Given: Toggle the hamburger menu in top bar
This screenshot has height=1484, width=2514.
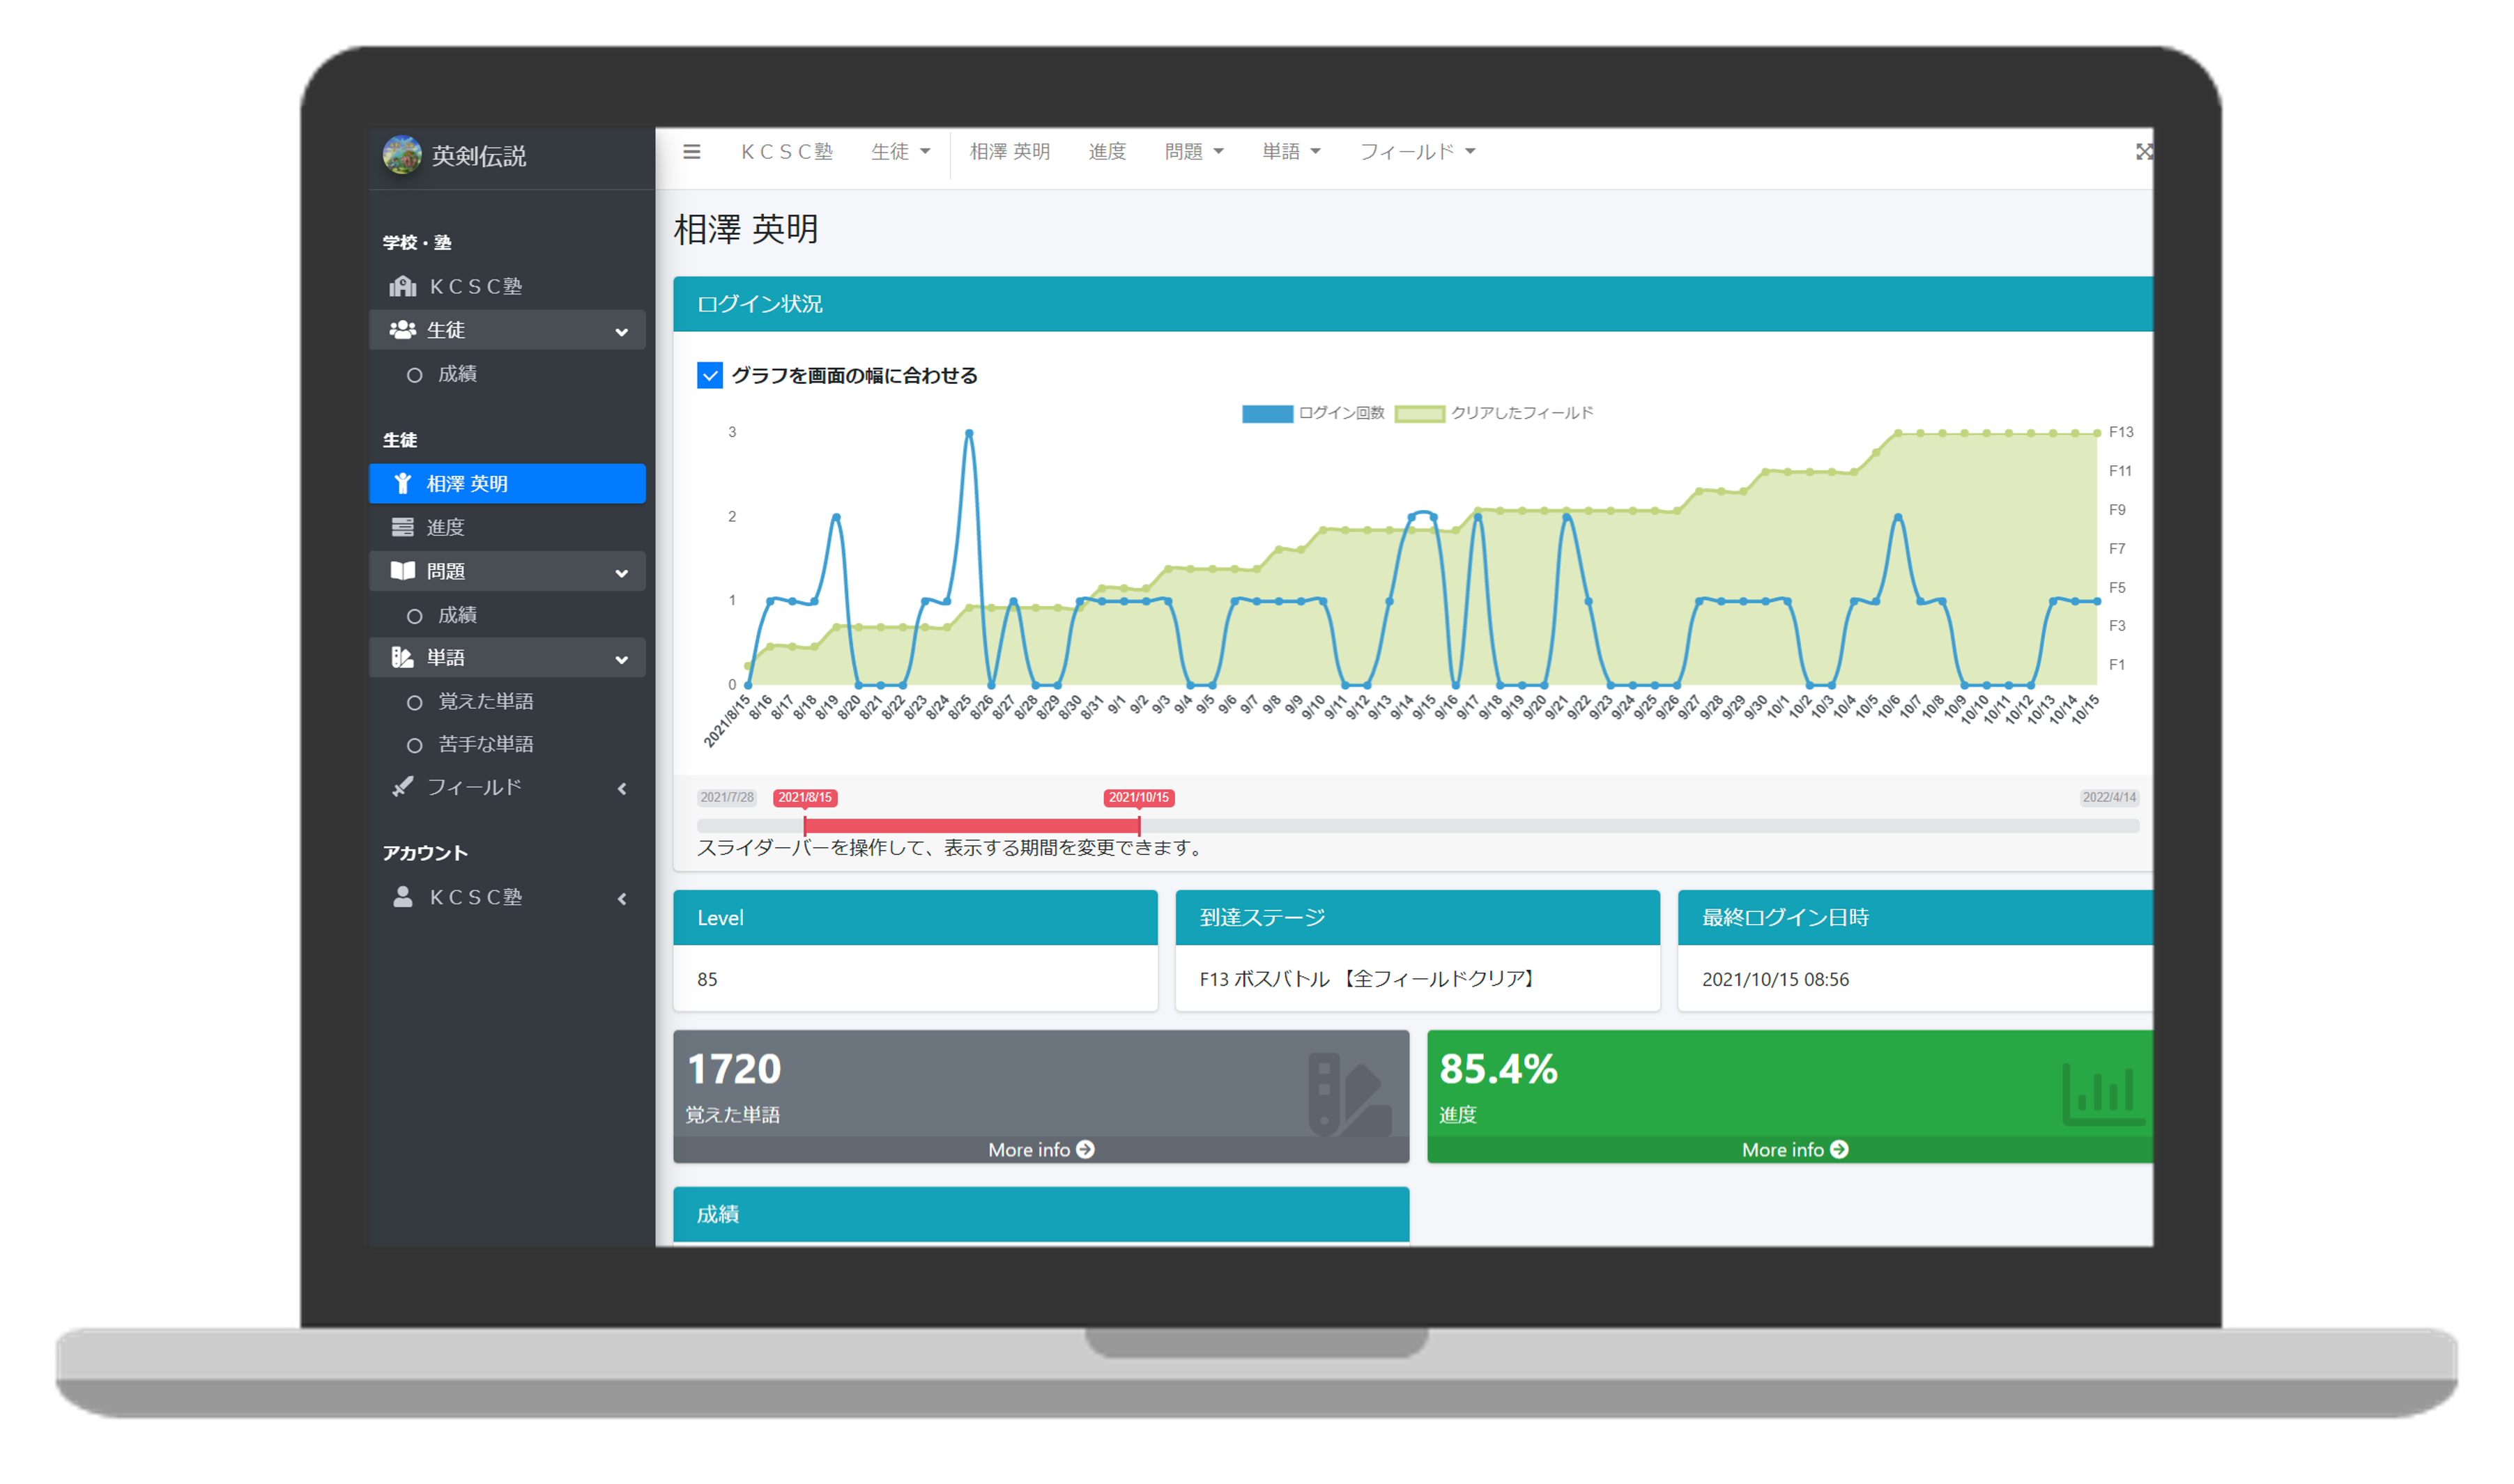Looking at the screenshot, I should coord(691,152).
